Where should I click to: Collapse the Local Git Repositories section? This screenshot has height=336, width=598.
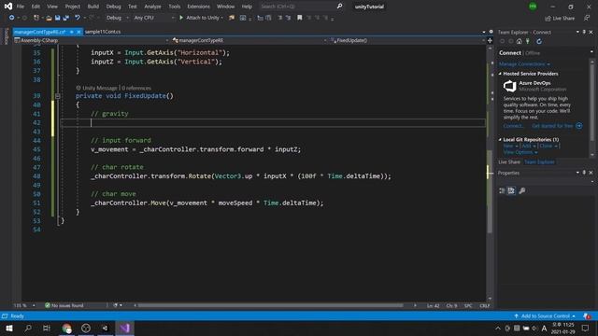click(500, 139)
